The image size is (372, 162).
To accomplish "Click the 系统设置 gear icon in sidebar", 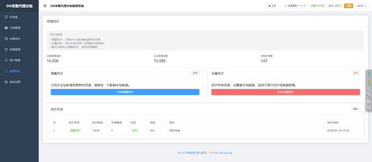I will [6, 82].
